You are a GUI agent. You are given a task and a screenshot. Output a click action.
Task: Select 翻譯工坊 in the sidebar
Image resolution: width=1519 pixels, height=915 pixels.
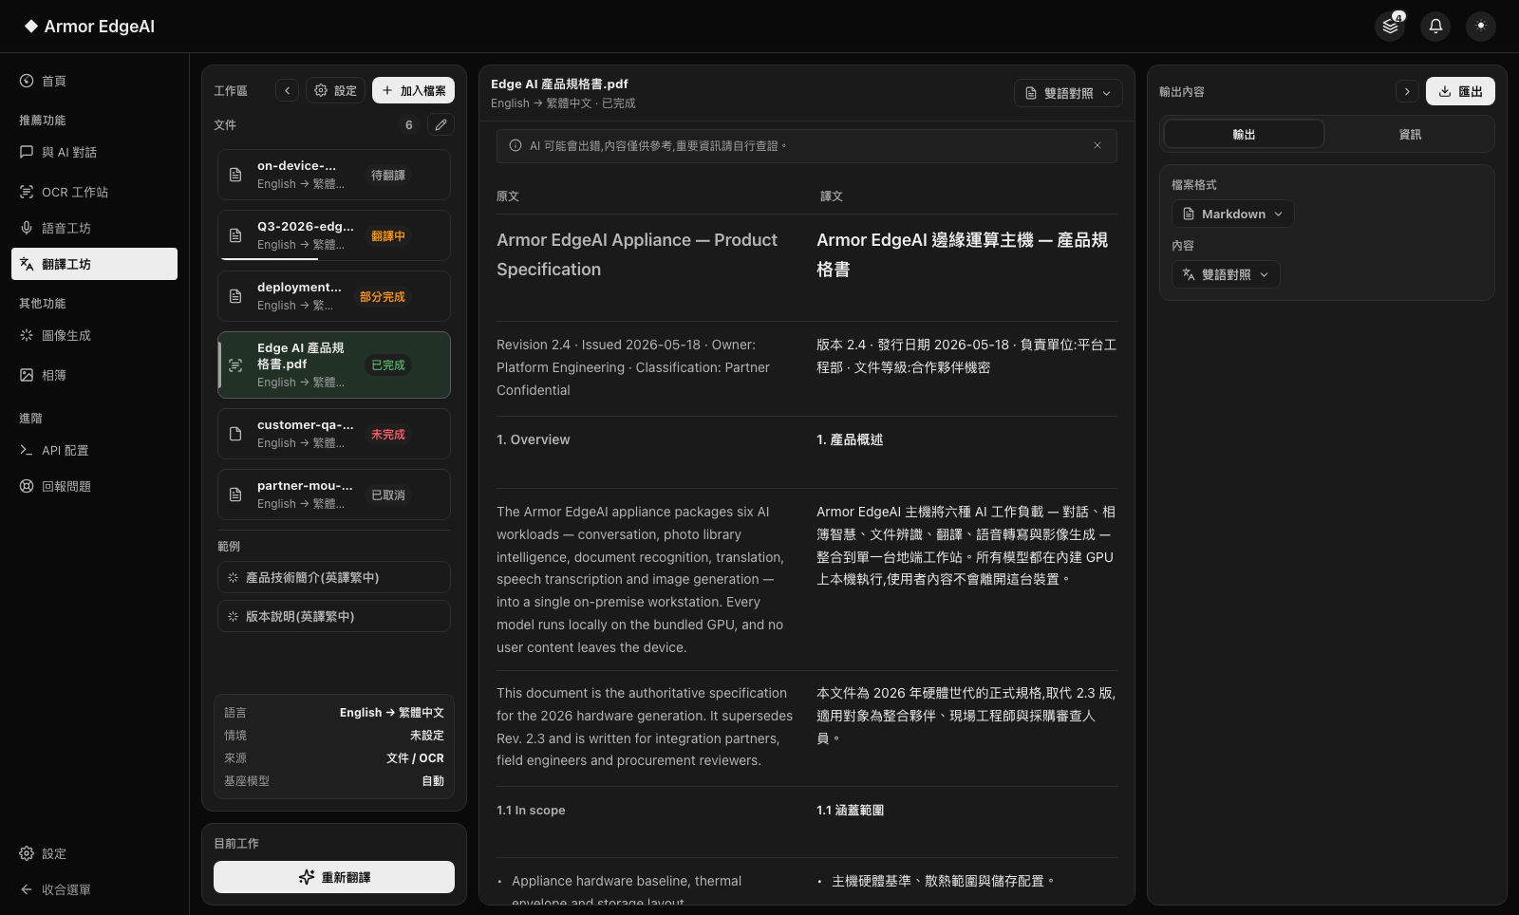click(94, 264)
